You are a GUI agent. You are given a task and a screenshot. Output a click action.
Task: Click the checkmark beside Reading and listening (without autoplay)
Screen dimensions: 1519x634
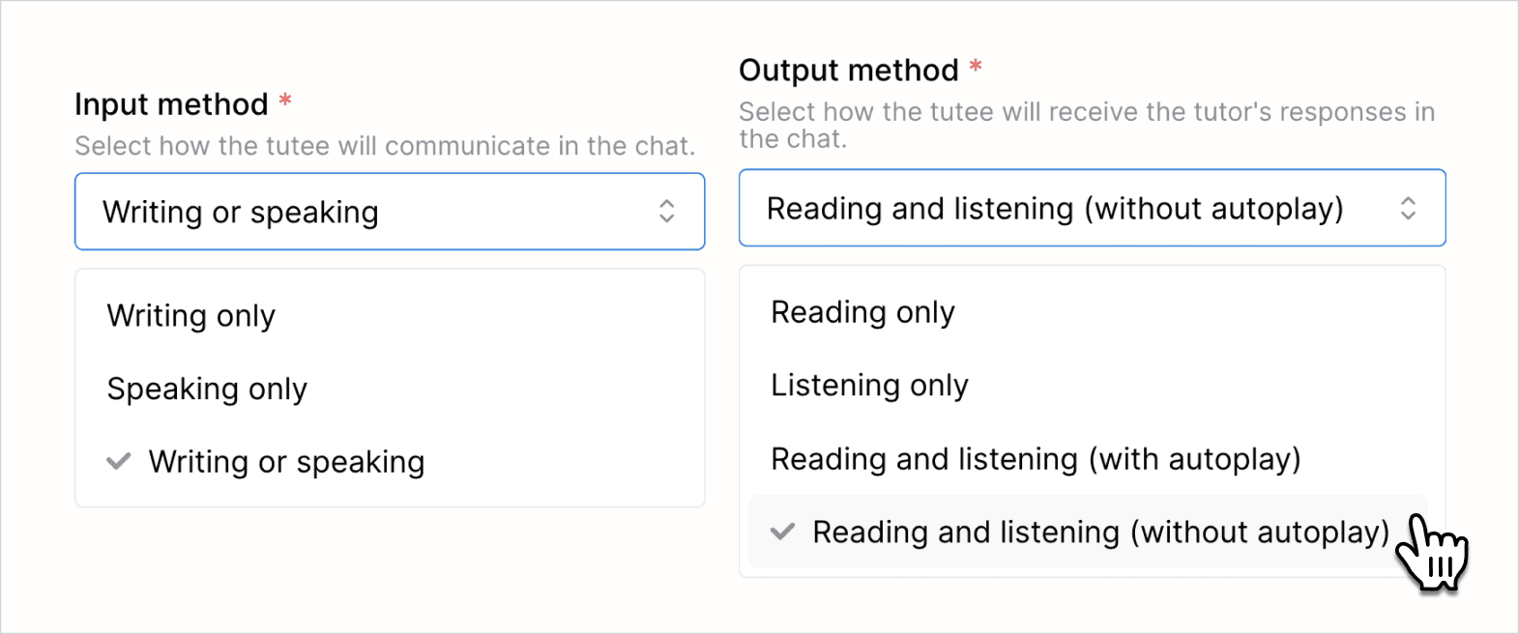click(782, 532)
